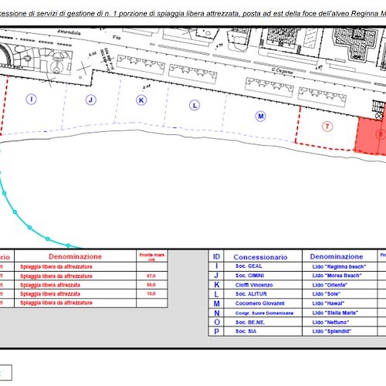Click Lido "Hawai" cell
This screenshot has width=386, height=386.
(328, 303)
